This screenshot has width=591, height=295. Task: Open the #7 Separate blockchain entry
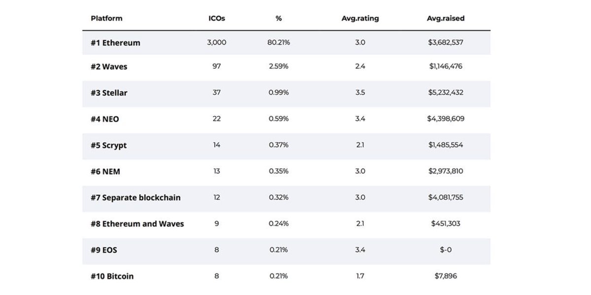coord(135,197)
